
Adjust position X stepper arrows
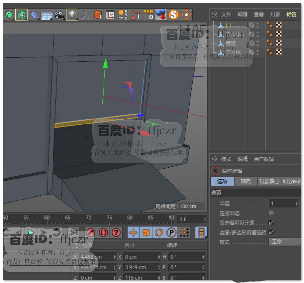pyautogui.click(x=114, y=257)
